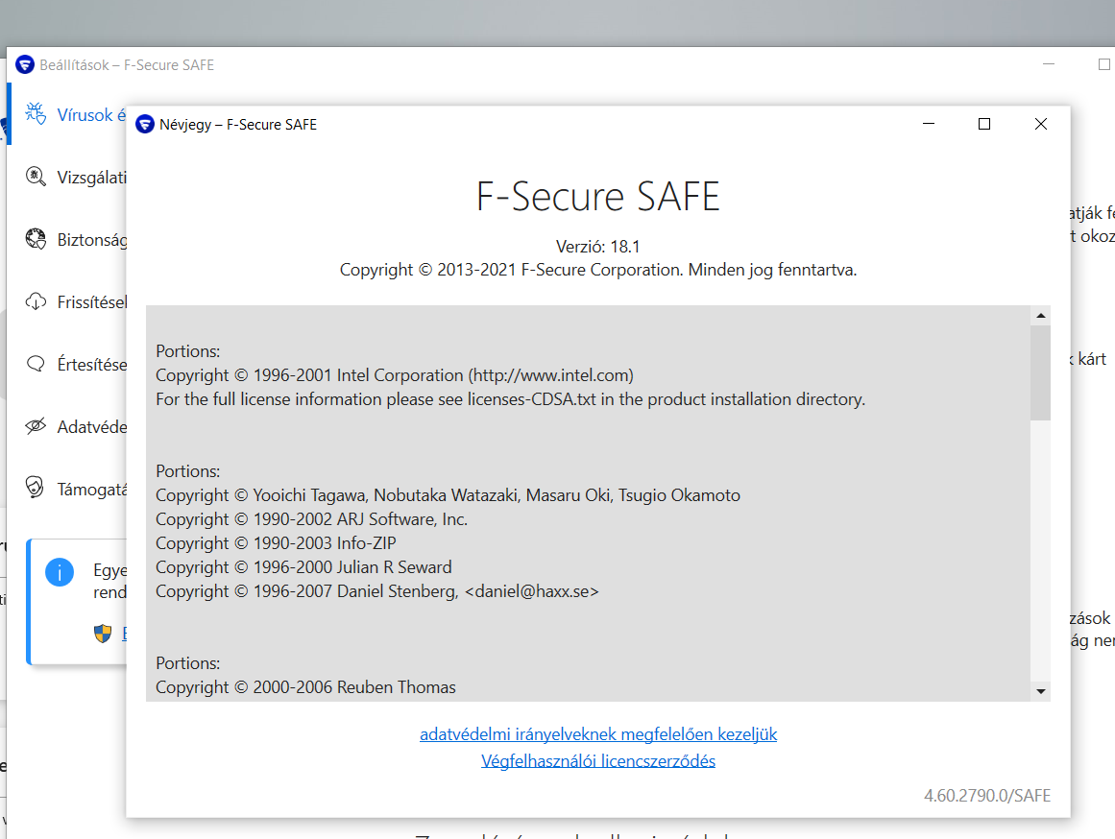Image resolution: width=1115 pixels, height=839 pixels.
Task: Click F-Secure logo in Névjegy title bar
Action: (x=145, y=125)
